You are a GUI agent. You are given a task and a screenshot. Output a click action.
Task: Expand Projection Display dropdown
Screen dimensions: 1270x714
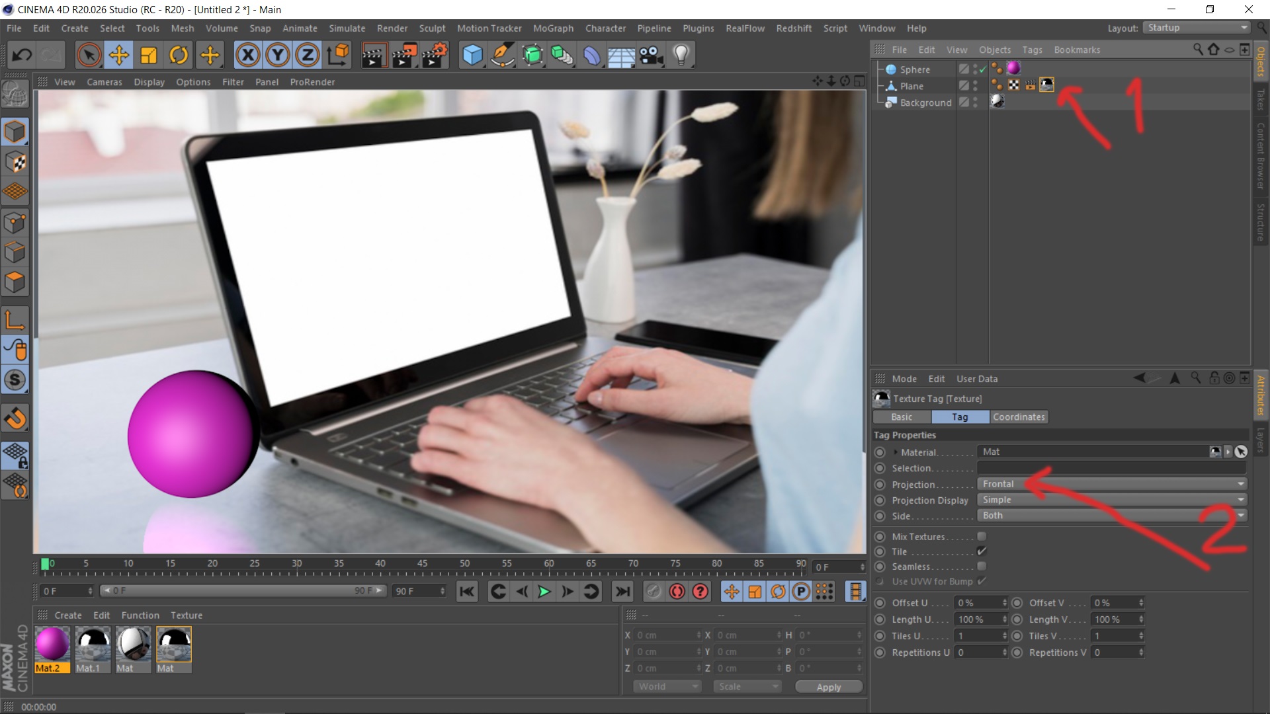pos(1113,500)
